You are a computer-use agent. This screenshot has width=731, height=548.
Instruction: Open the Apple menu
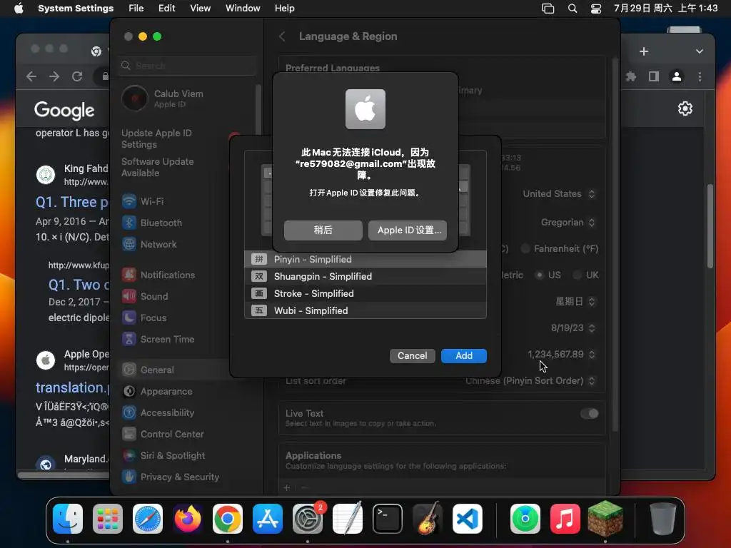(x=19, y=9)
